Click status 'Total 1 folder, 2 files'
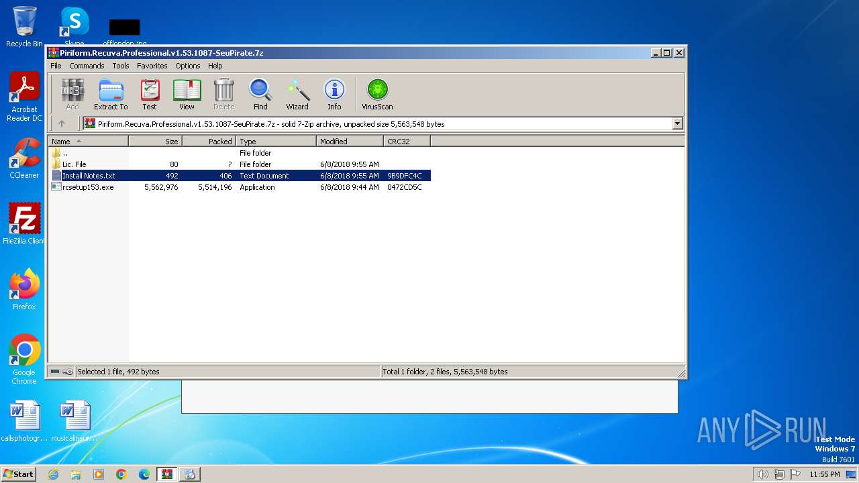Image resolution: width=859 pixels, height=483 pixels. pyautogui.click(x=446, y=372)
